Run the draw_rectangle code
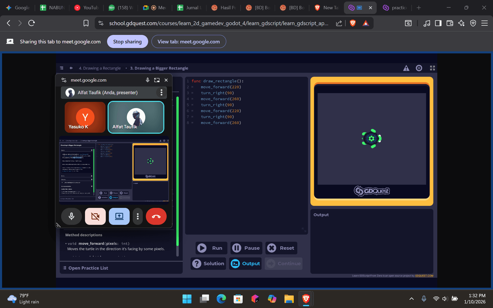 click(211, 248)
